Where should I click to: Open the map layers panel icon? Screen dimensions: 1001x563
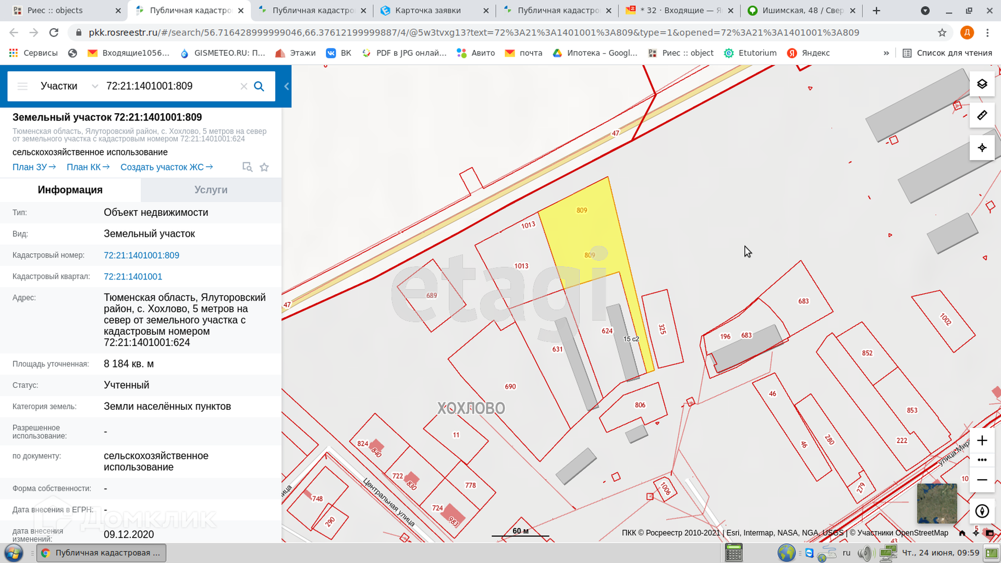pyautogui.click(x=982, y=84)
